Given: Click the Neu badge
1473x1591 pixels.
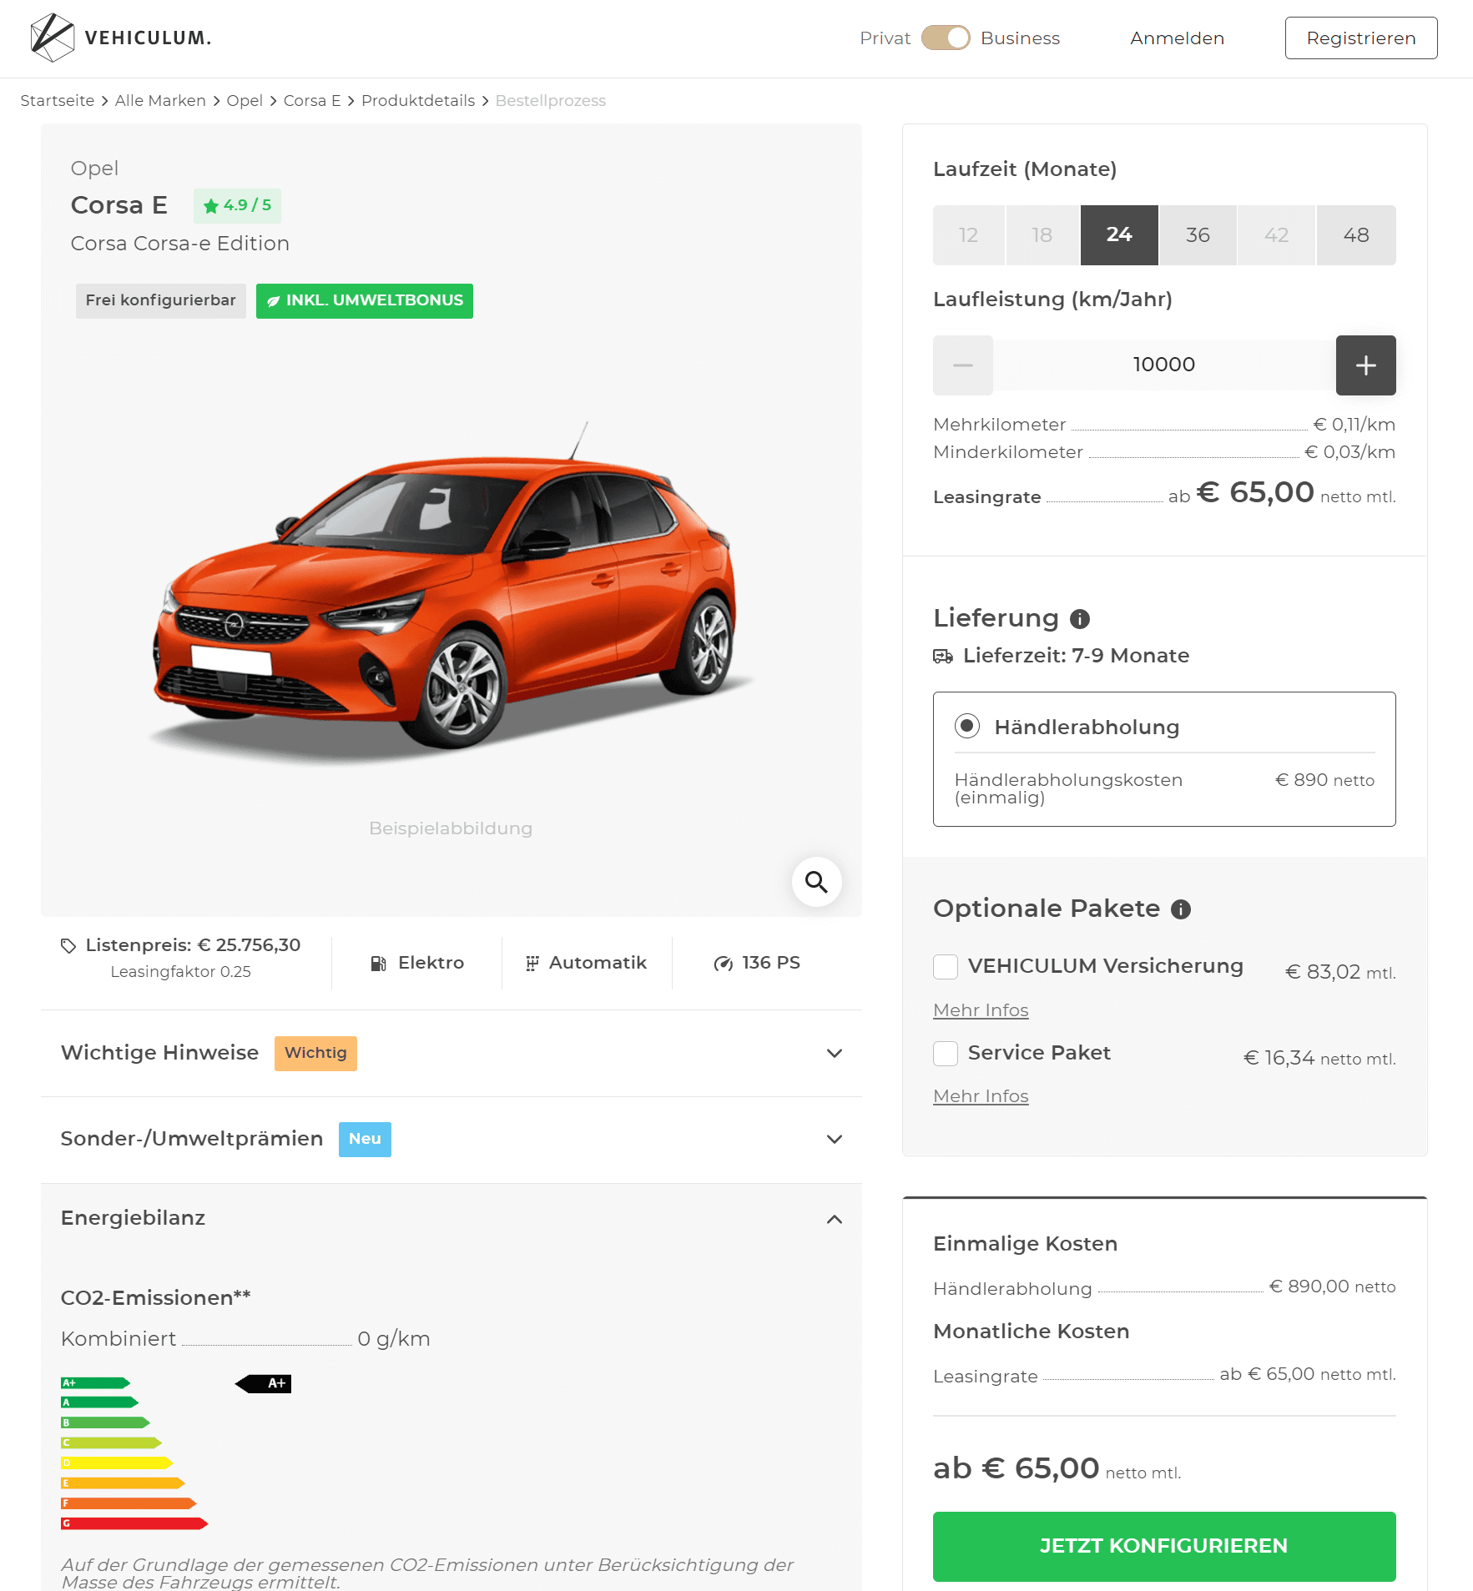Looking at the screenshot, I should 365,1140.
